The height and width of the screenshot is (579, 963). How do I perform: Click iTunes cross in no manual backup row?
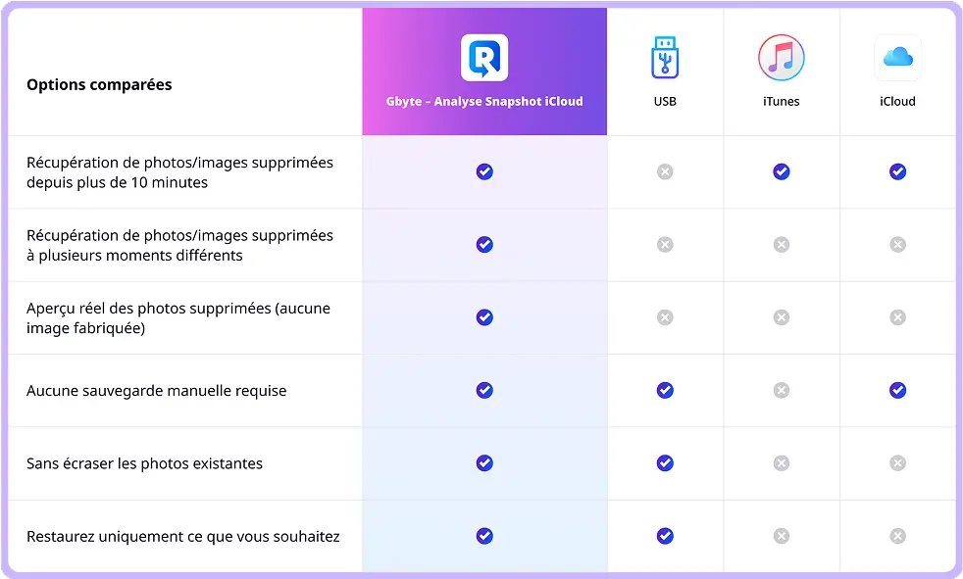click(782, 390)
